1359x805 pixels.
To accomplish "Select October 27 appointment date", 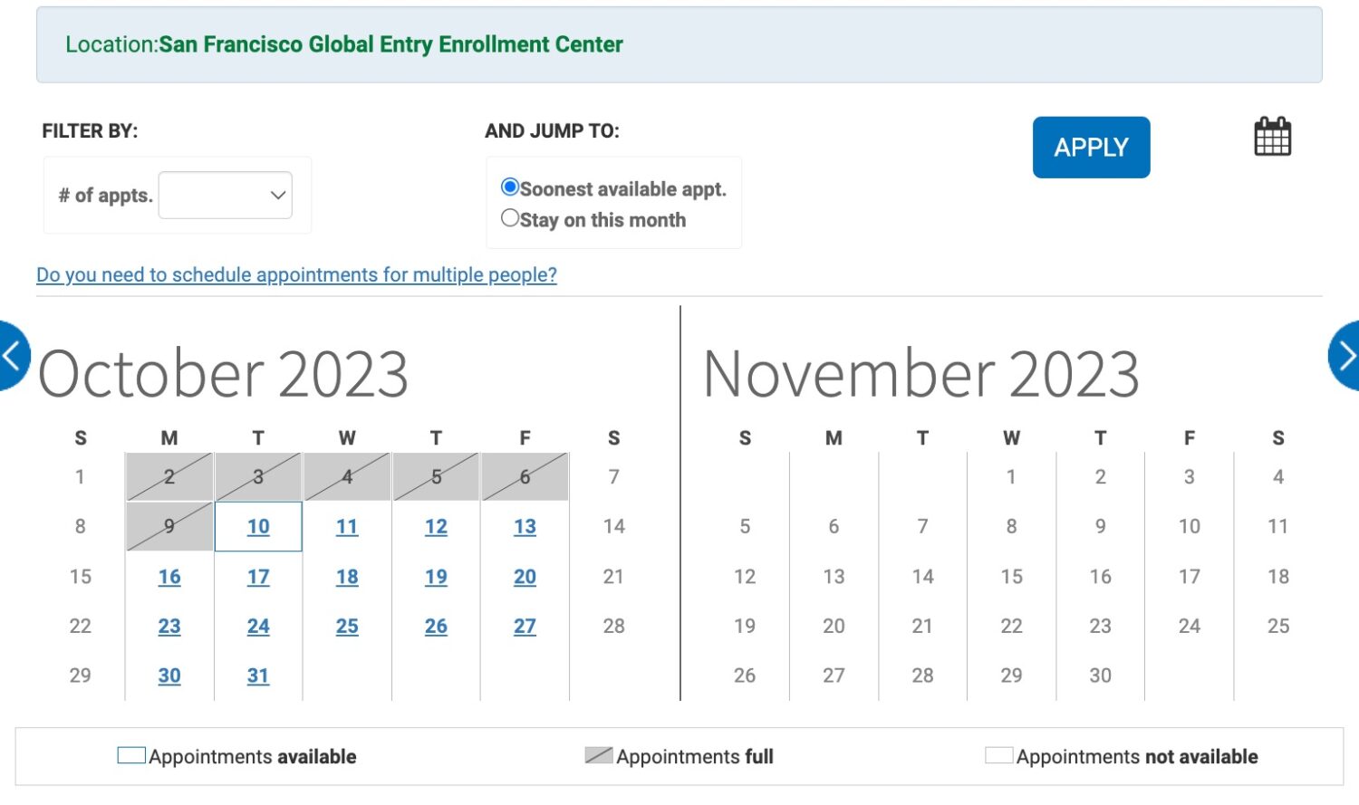I will click(x=525, y=626).
